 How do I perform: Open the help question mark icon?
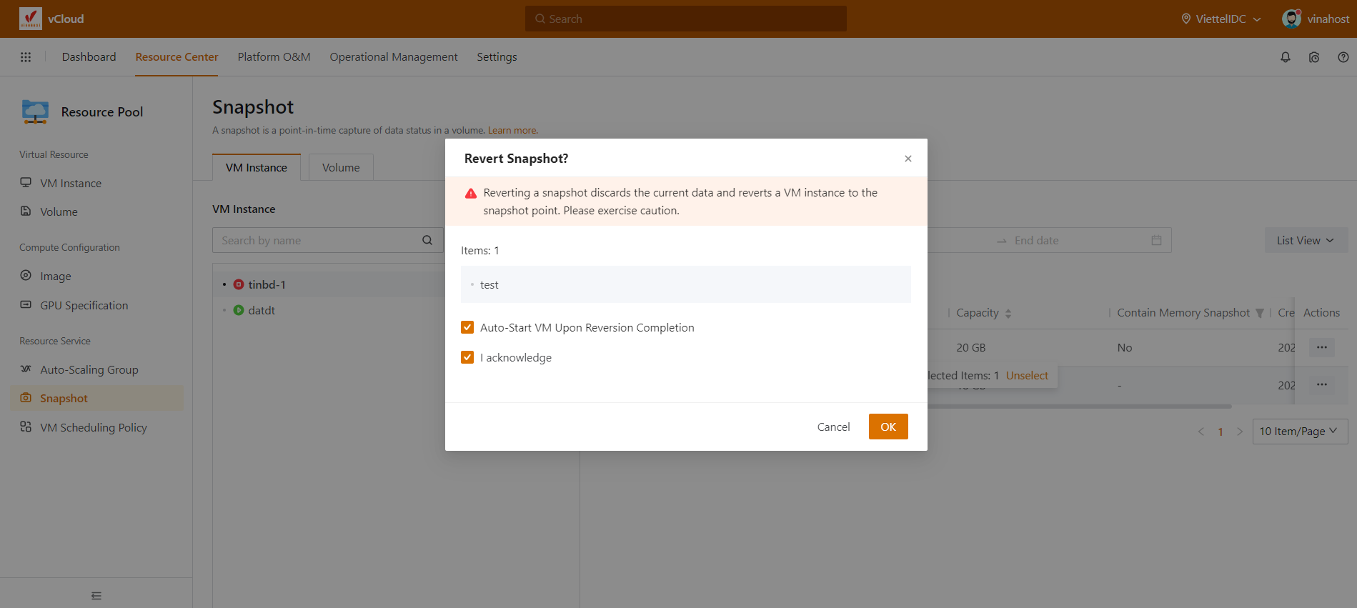click(1343, 57)
